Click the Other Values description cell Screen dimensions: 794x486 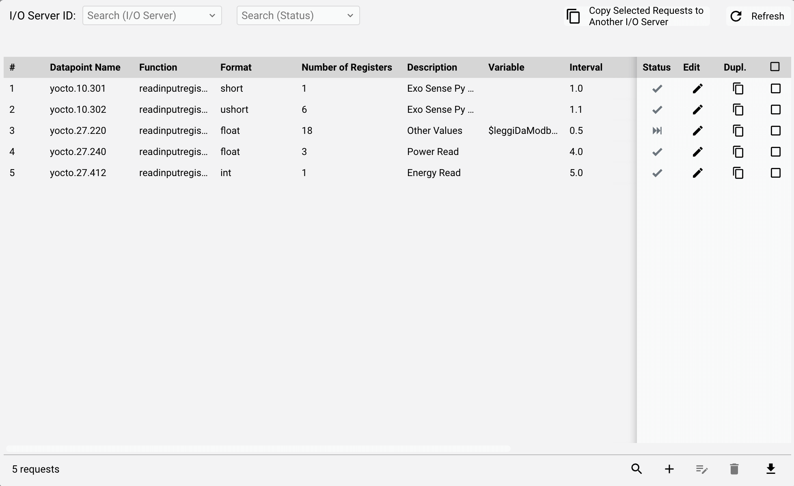[x=435, y=131]
